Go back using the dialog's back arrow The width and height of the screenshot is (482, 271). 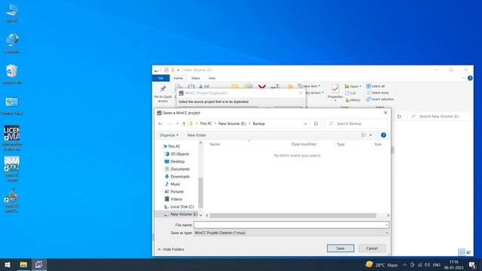(160, 123)
